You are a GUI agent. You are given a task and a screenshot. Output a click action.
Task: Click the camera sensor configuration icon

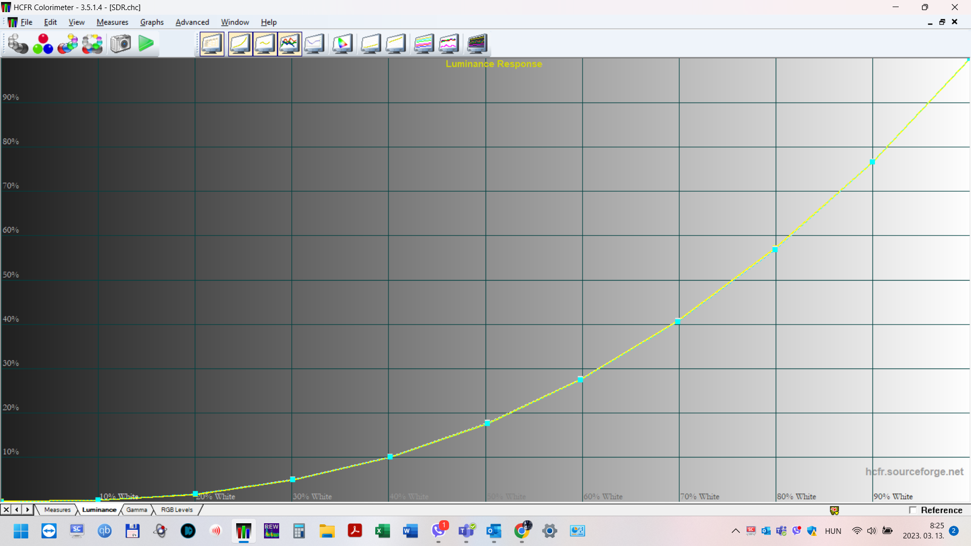point(120,44)
